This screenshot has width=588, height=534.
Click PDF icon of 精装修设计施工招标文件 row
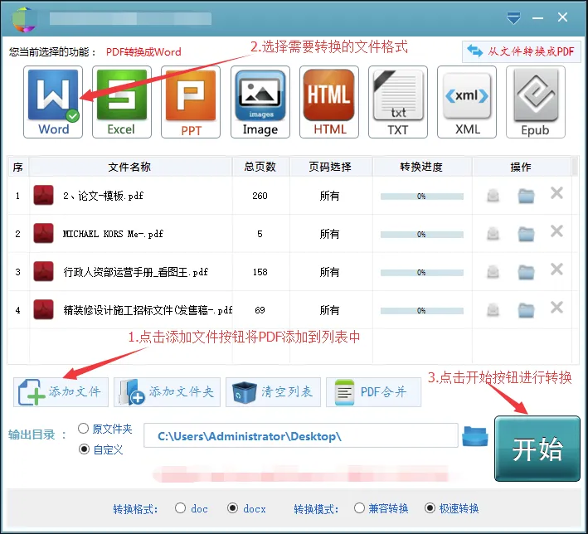[x=43, y=309]
